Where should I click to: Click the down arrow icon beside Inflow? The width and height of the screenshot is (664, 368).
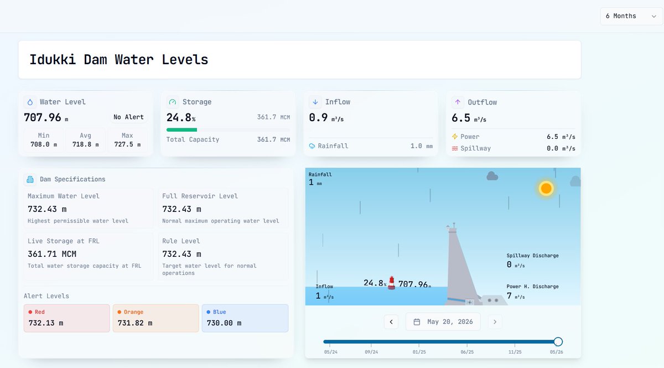[315, 102]
